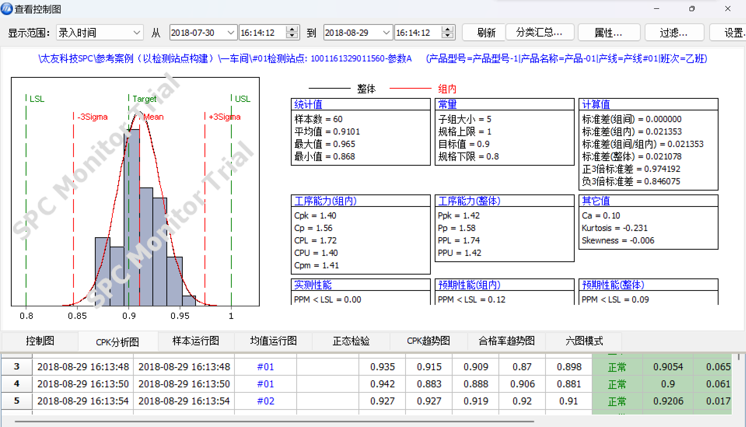Image resolution: width=746 pixels, height=427 pixels.
Task: Open the 过滤 filter dialog
Action: (x=674, y=32)
